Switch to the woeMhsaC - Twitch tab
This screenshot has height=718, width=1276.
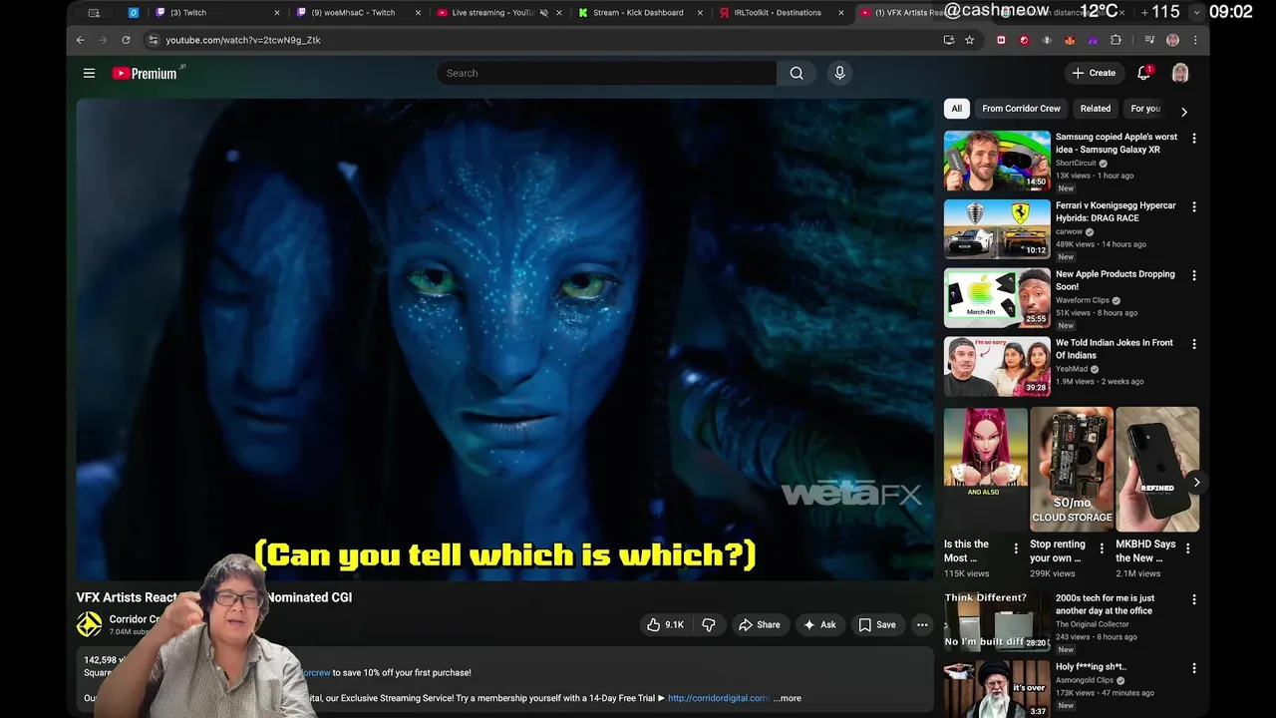359,13
